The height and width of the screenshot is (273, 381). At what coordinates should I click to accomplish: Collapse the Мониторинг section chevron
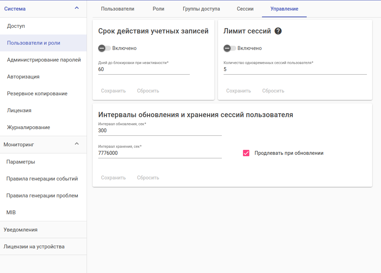(x=77, y=144)
